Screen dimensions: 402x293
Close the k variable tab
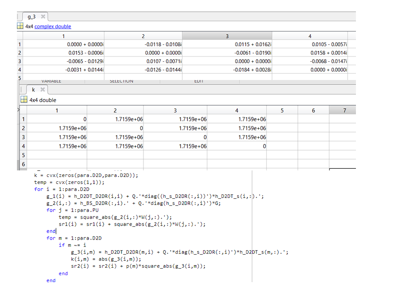coord(43,90)
